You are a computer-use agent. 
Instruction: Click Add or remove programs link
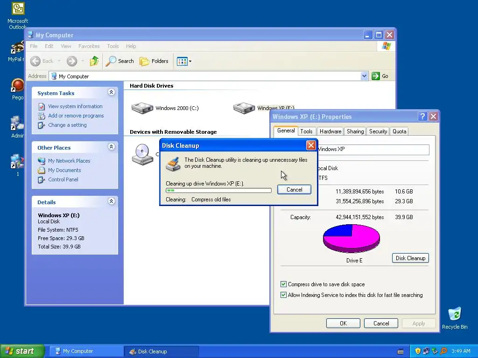click(x=76, y=116)
